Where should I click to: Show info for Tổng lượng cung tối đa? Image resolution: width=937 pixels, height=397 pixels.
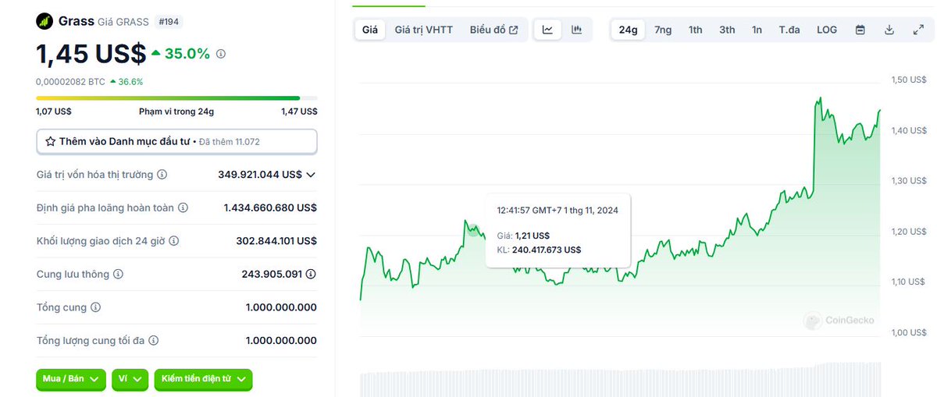[x=154, y=341]
